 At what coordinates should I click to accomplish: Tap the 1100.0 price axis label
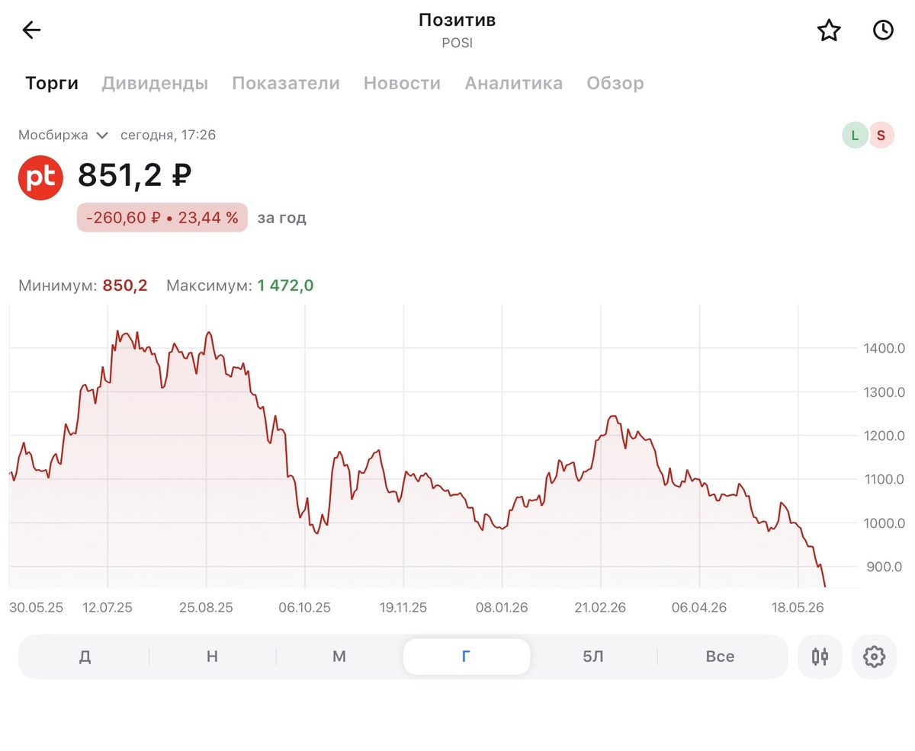pyautogui.click(x=884, y=479)
